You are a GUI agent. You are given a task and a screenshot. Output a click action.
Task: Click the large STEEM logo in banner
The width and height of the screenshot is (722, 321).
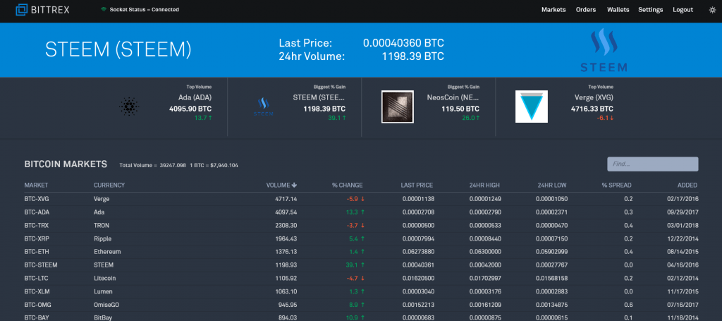pyautogui.click(x=603, y=51)
